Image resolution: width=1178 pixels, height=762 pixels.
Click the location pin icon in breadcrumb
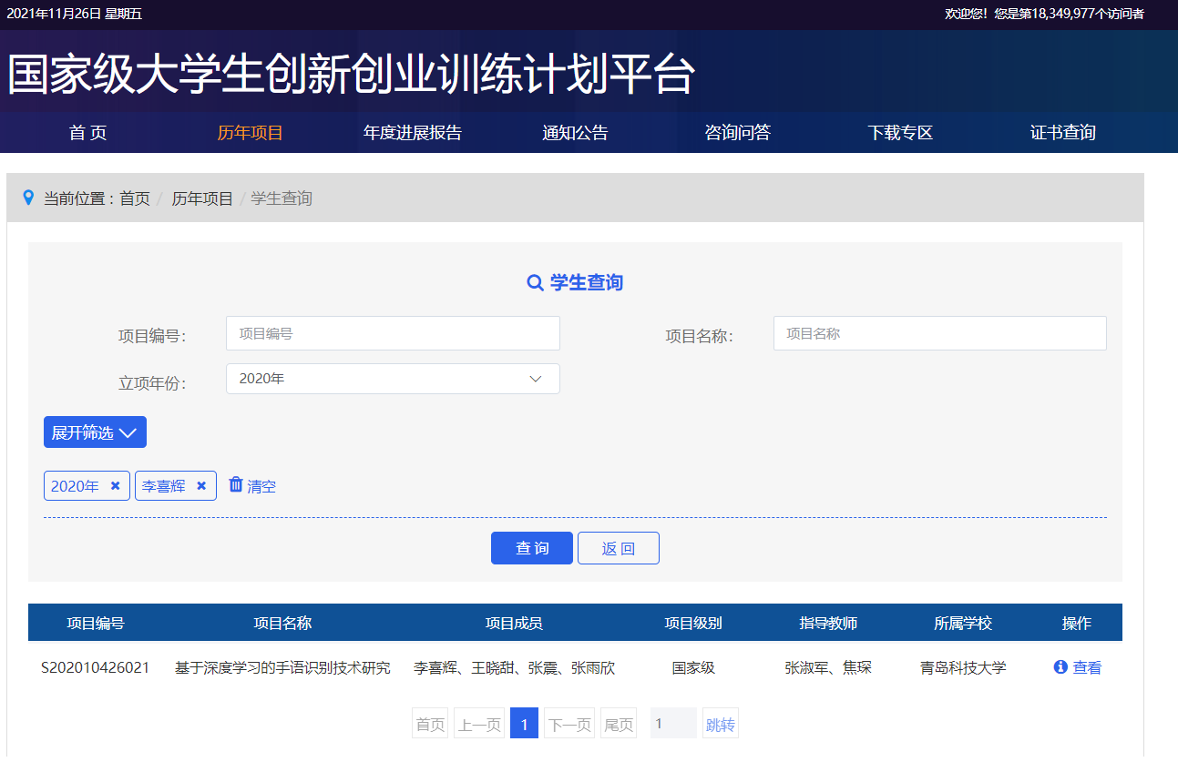(x=28, y=198)
